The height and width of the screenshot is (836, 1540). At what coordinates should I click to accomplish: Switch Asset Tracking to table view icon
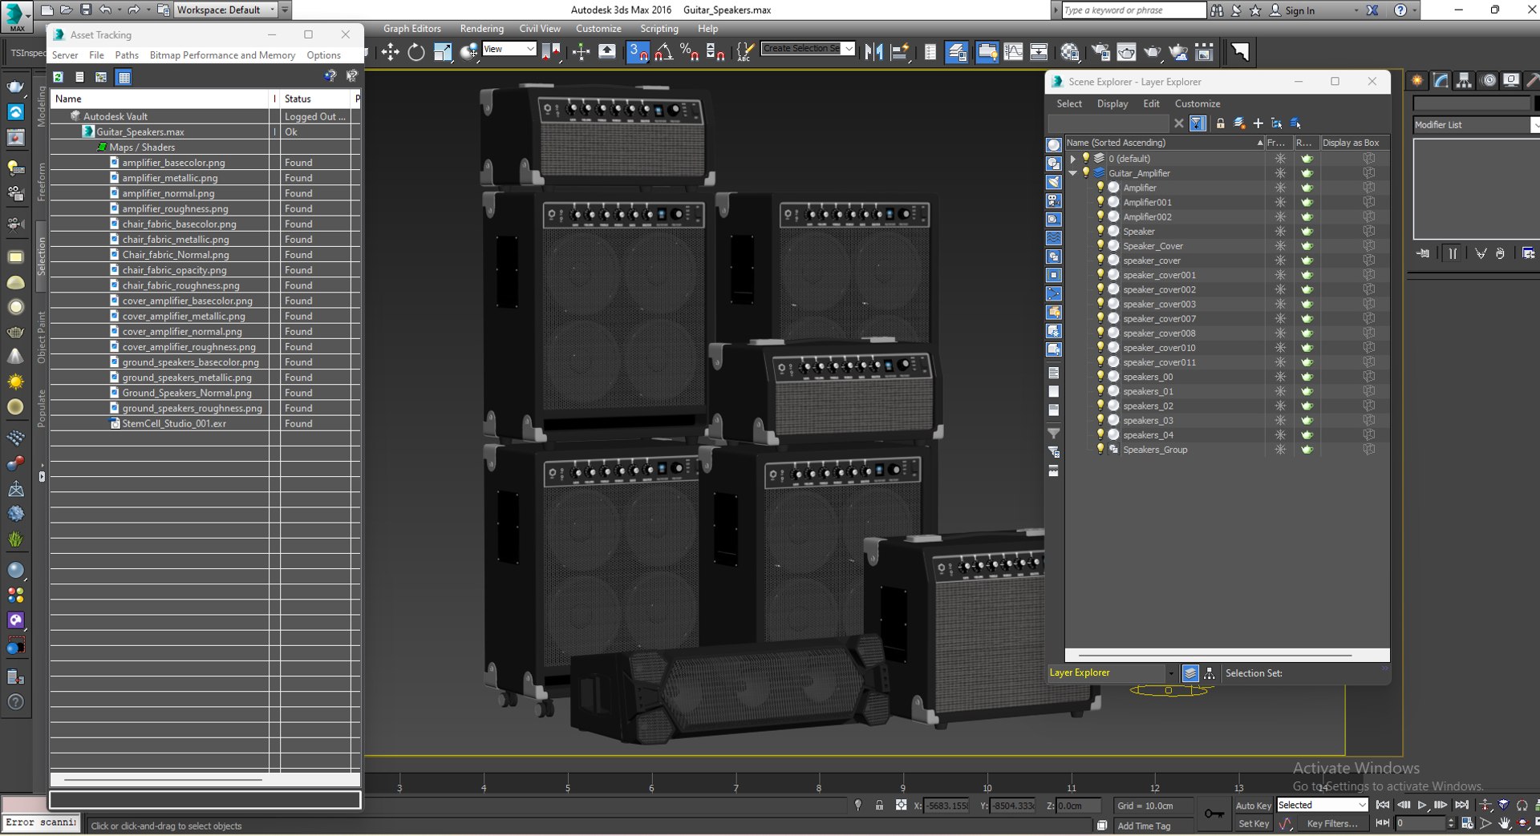coord(124,77)
